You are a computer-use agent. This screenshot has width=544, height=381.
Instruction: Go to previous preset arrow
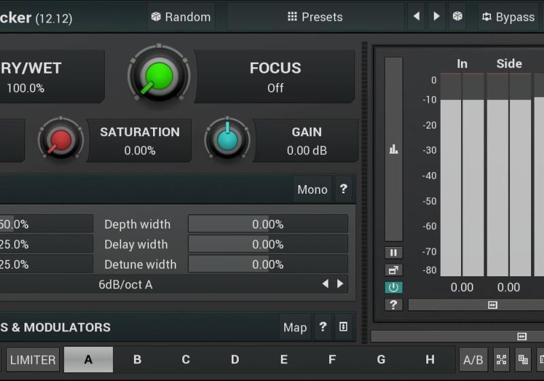coord(417,16)
